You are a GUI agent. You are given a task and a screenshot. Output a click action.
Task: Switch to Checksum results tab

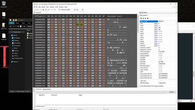(x=39, y=89)
